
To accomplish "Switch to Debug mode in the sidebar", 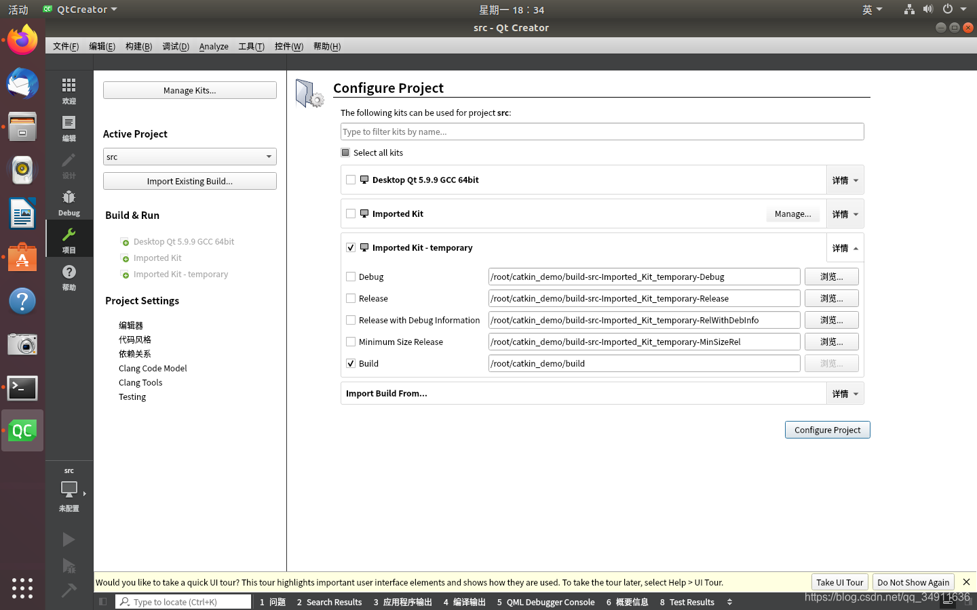I will coord(69,202).
